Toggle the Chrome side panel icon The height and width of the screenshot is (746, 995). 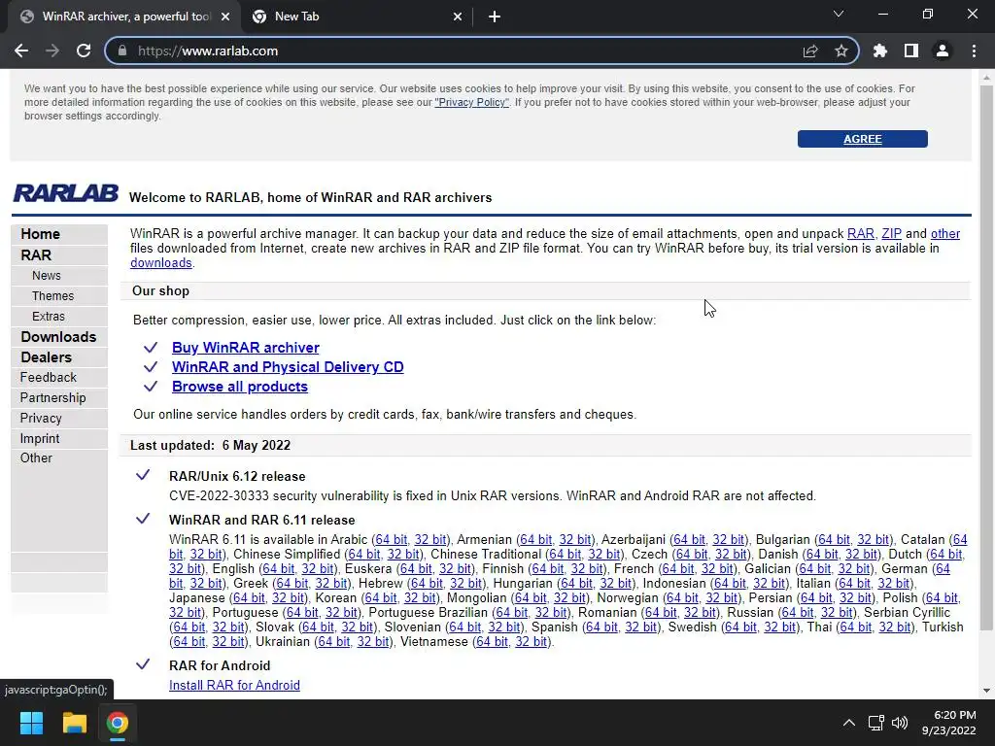(911, 51)
